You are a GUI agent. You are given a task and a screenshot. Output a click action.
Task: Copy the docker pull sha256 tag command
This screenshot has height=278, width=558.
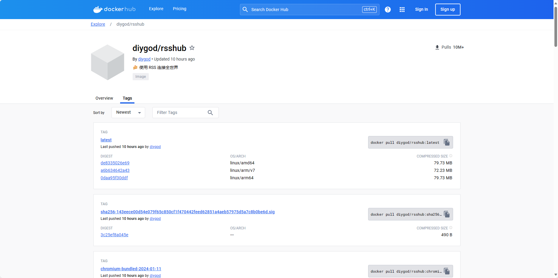pos(447,214)
